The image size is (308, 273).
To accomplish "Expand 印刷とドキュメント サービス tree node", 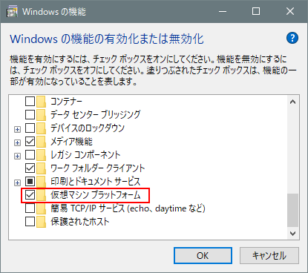I will click(x=17, y=182).
